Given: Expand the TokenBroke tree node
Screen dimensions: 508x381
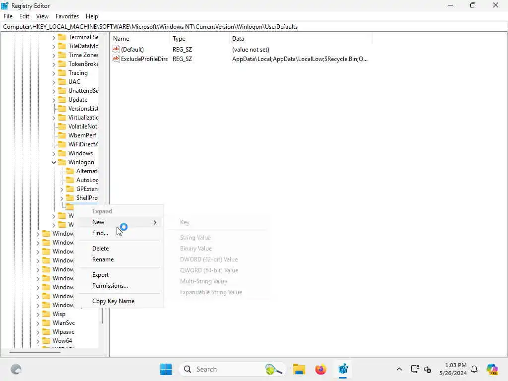Looking at the screenshot, I should click(54, 64).
